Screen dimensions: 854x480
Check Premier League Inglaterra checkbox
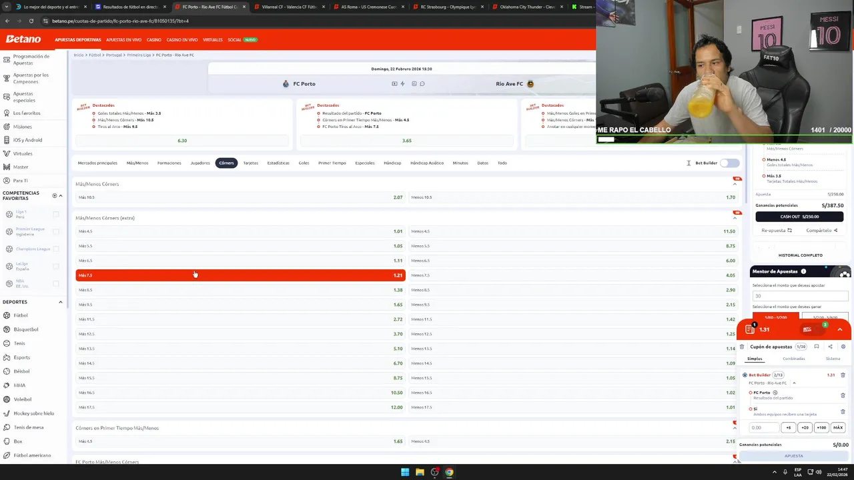pos(56,232)
